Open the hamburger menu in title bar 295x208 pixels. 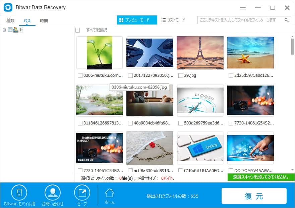243,7
